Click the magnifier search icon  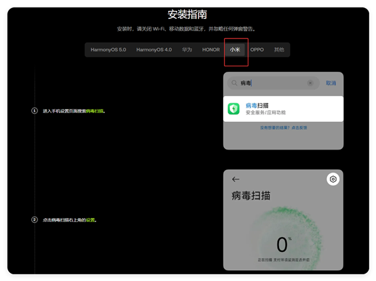point(234,83)
